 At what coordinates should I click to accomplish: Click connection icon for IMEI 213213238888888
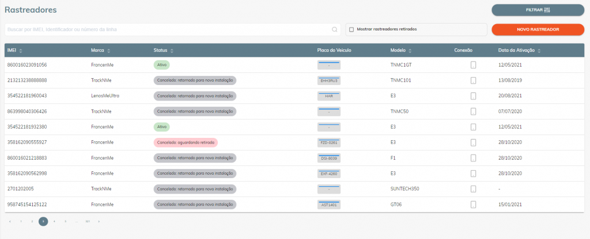(473, 80)
